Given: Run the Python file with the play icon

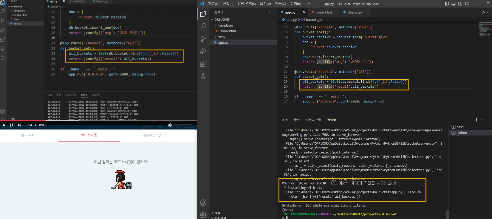Looking at the screenshot, I should pos(483,12).
